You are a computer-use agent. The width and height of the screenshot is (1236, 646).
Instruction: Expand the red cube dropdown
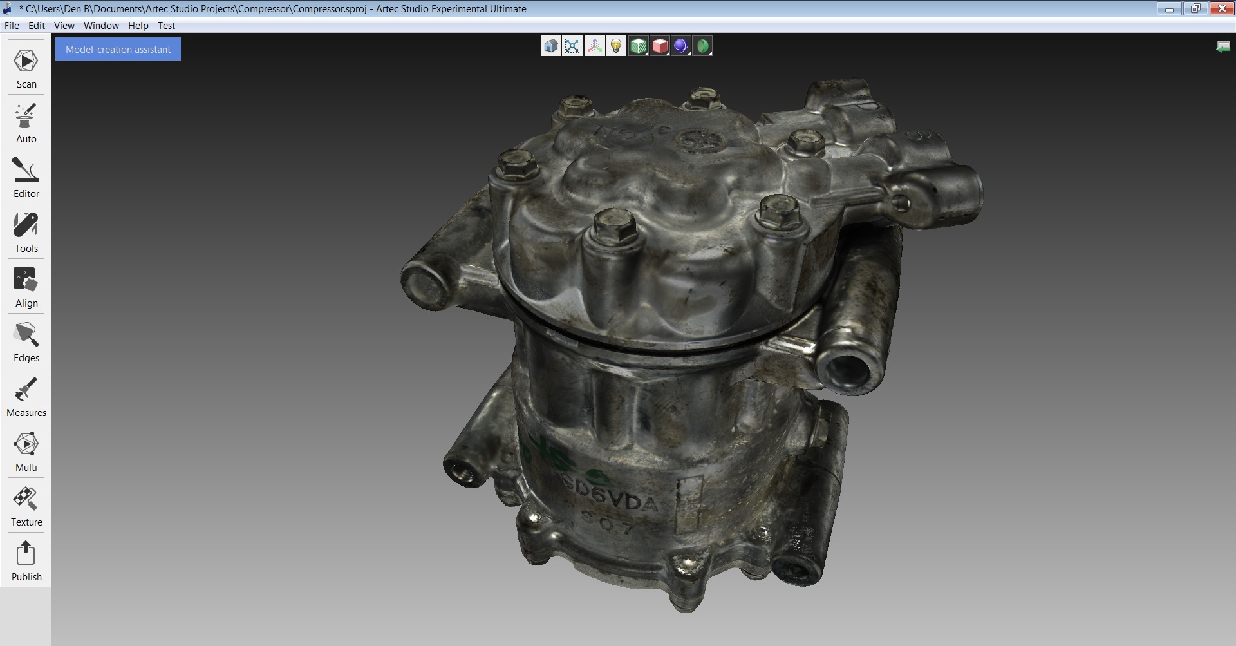pyautogui.click(x=660, y=46)
